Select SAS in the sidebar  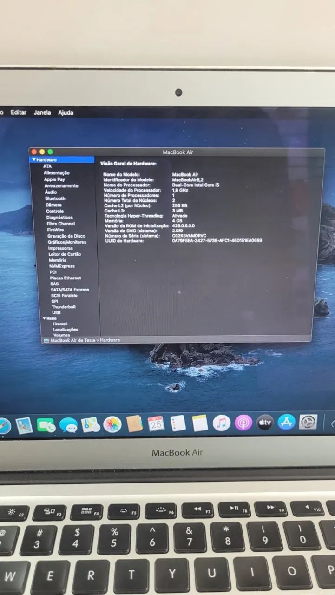[55, 284]
